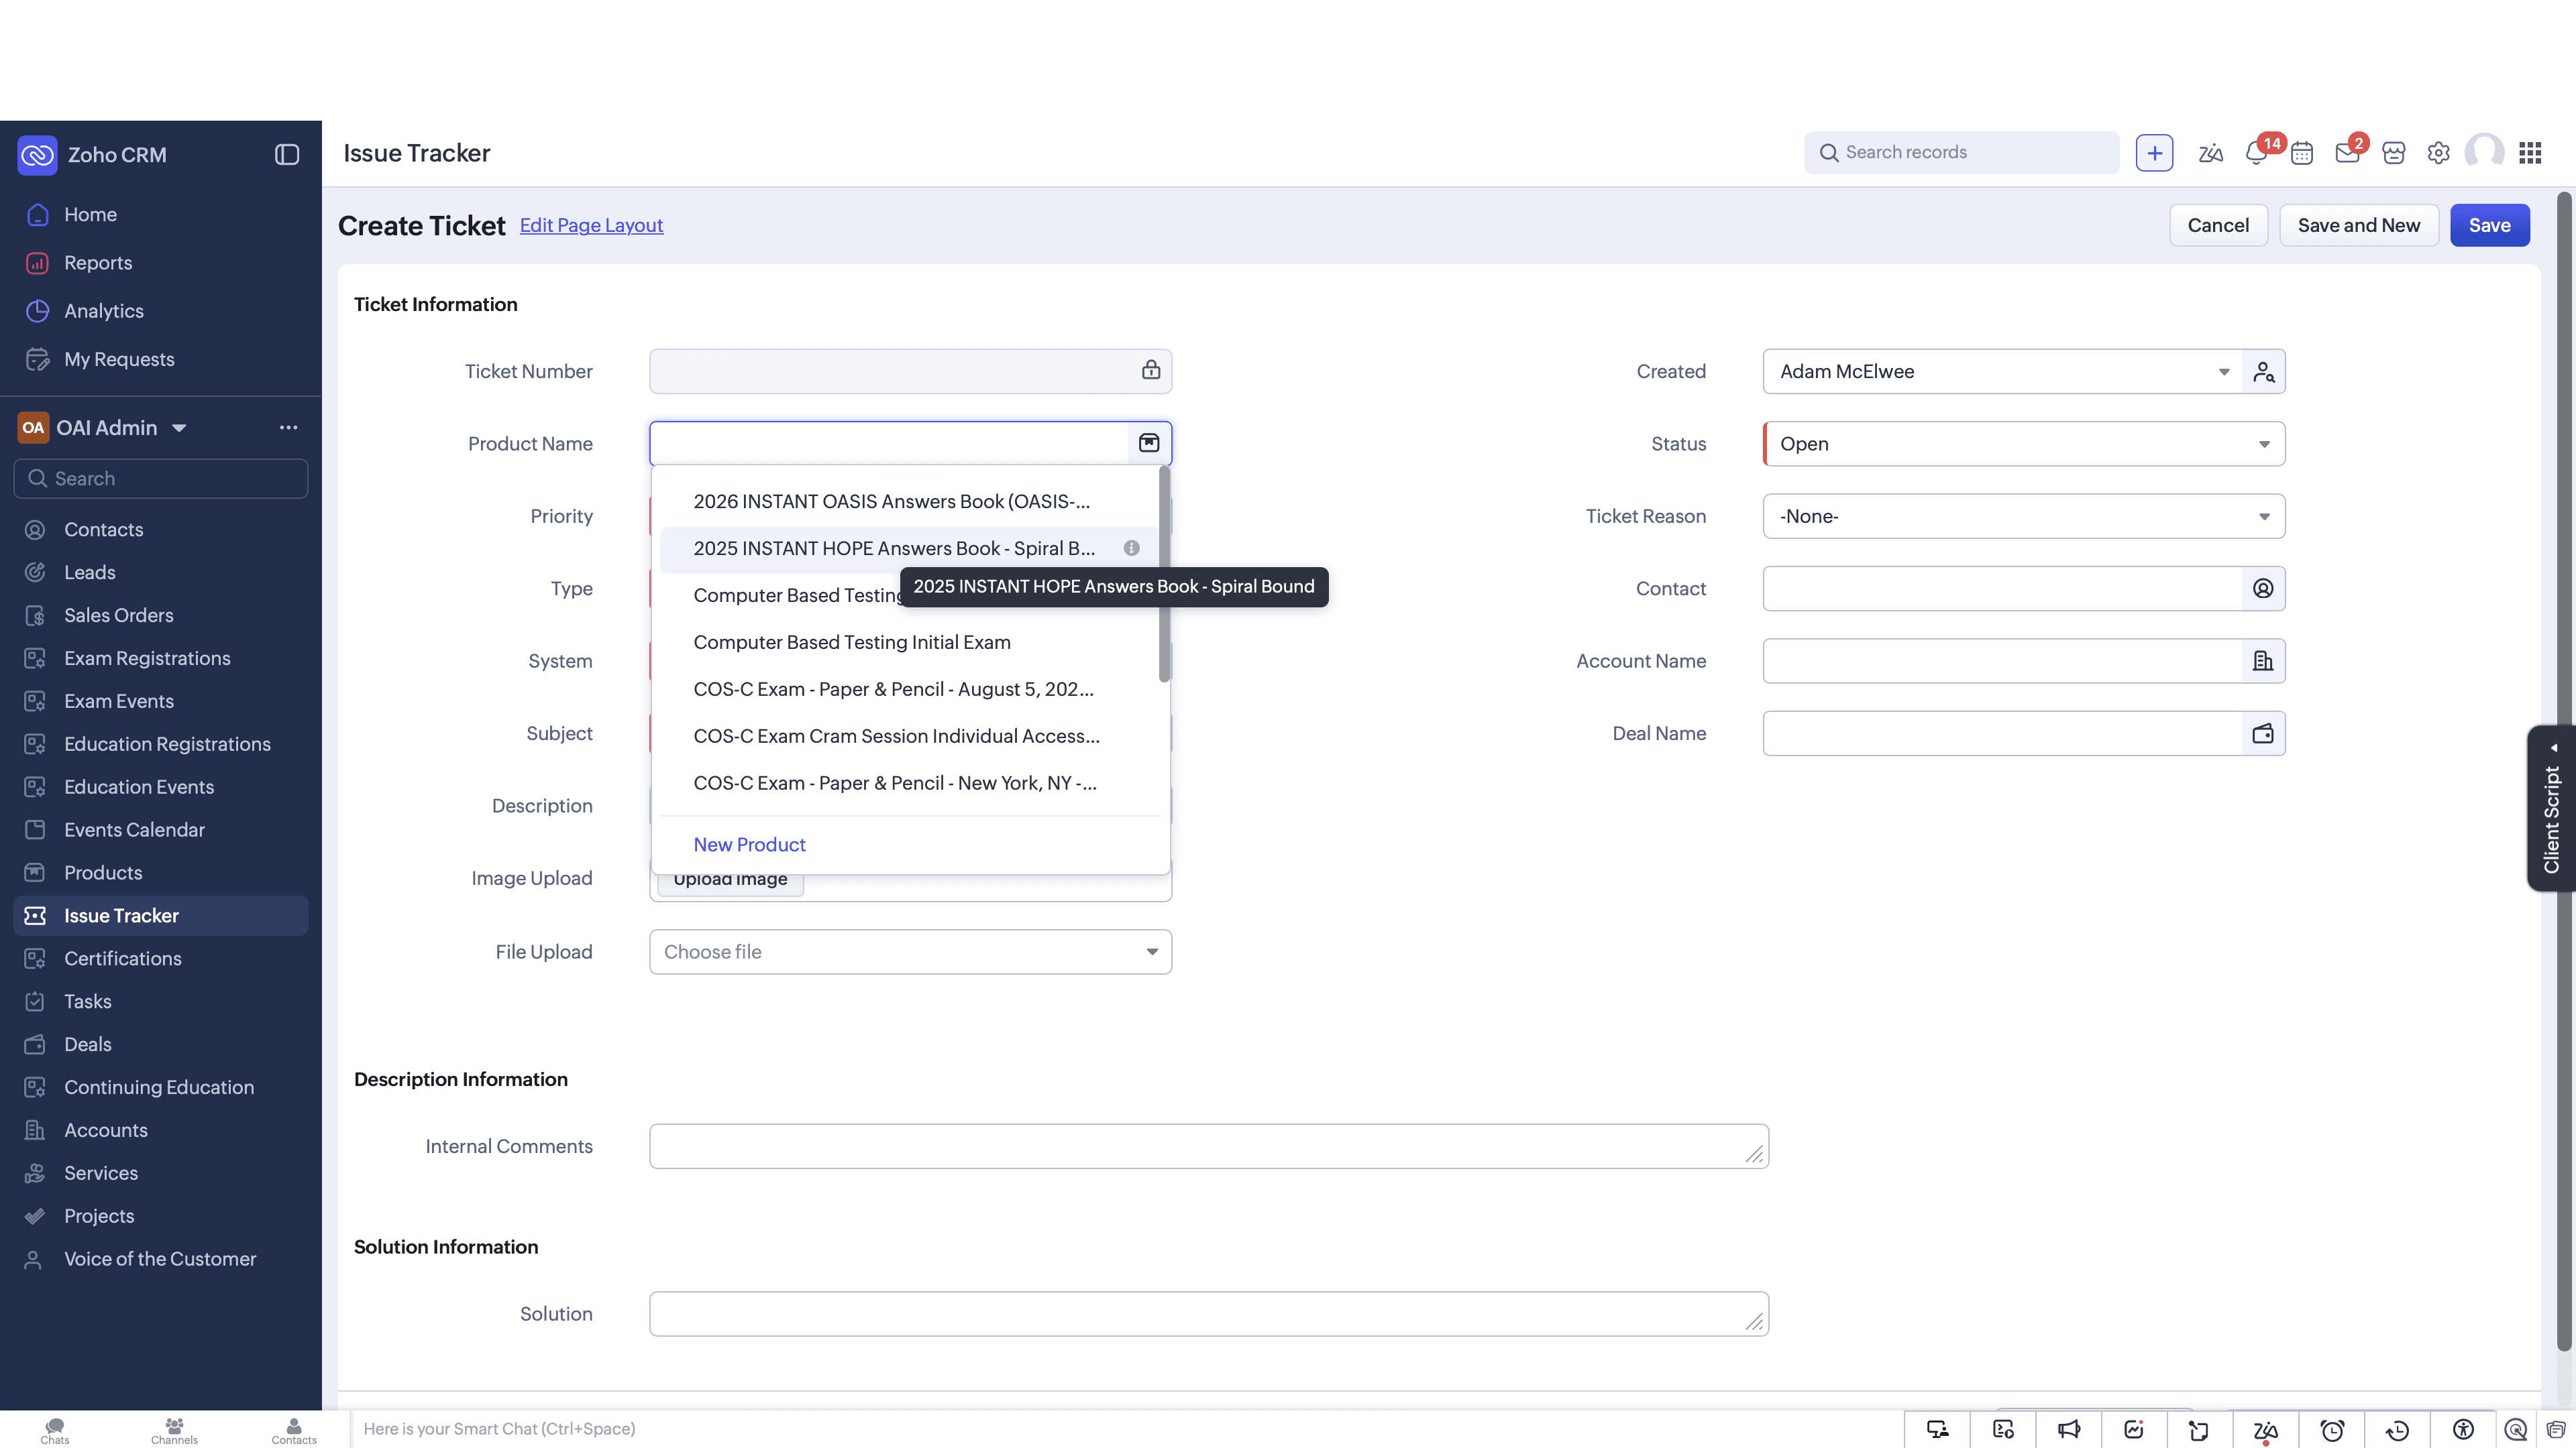Image resolution: width=2576 pixels, height=1448 pixels.
Task: Open the Created owner dropdown
Action: click(x=2002, y=372)
